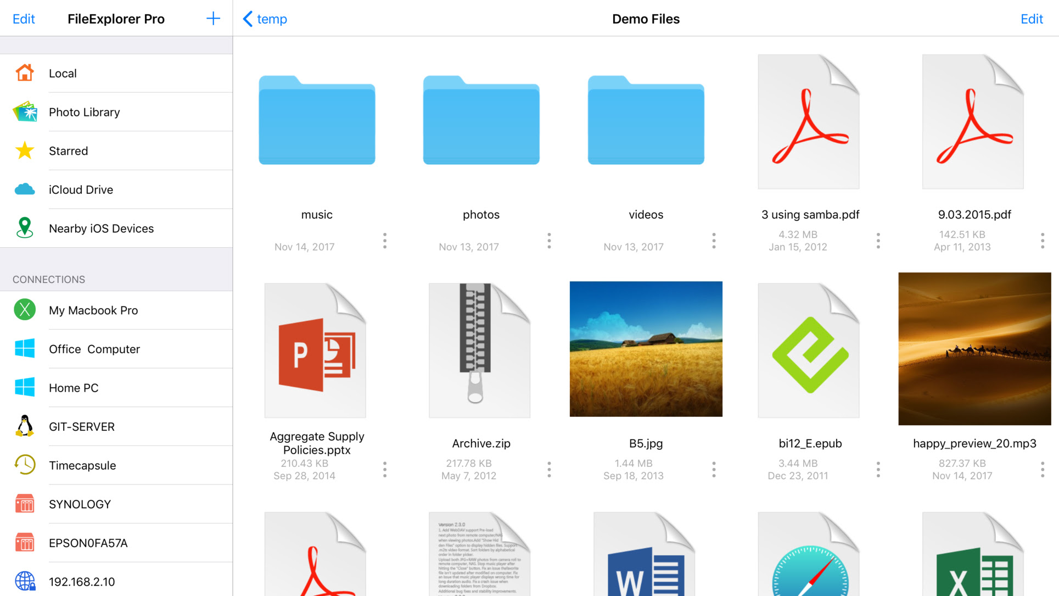Open more options for happy_preview_20.mp3
1059x596 pixels.
(x=1043, y=470)
